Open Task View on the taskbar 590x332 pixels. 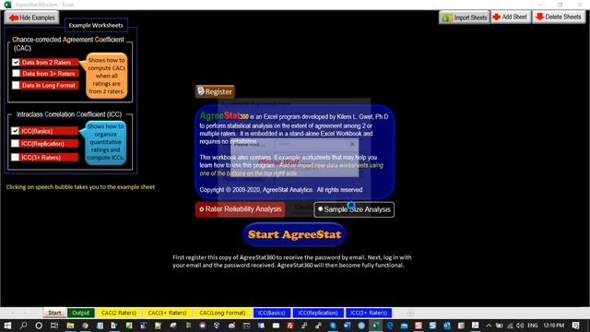[54, 326]
